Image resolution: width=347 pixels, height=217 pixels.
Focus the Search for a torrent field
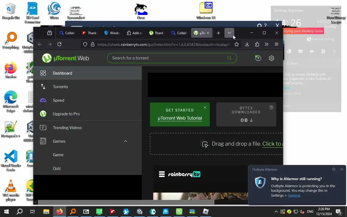[x=172, y=58]
